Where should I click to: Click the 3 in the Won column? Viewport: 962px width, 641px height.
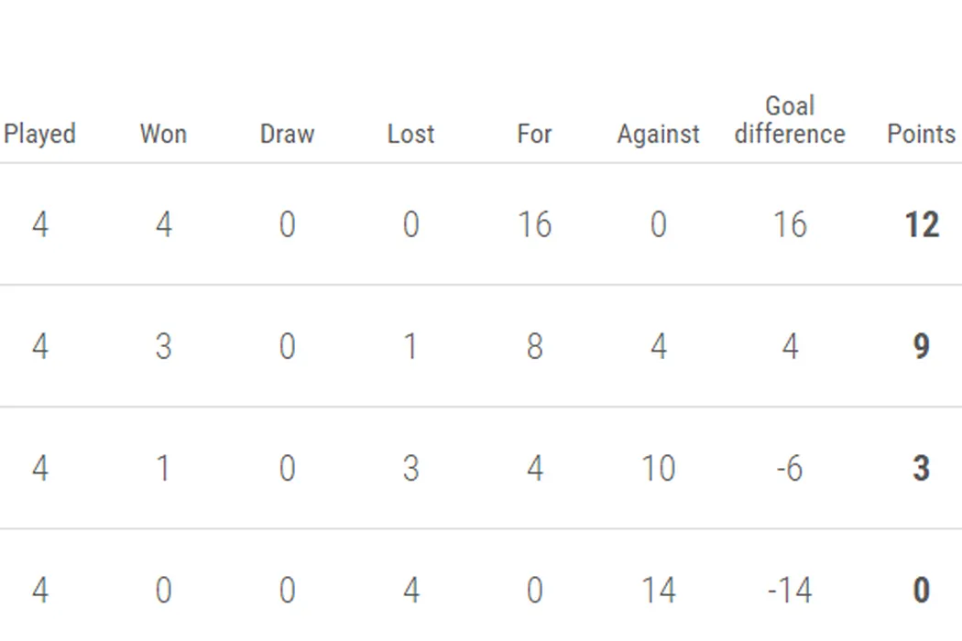163,346
